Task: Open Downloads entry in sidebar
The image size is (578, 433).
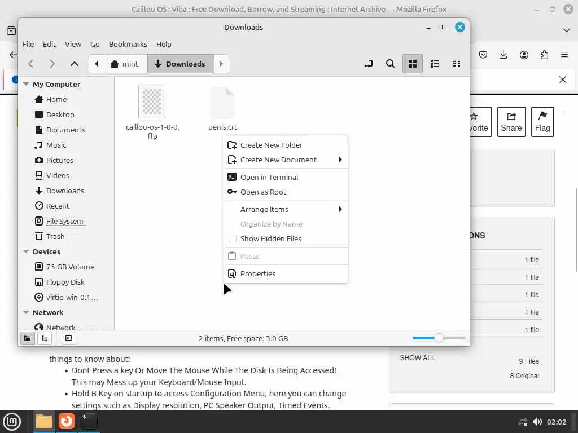Action: tap(65, 191)
